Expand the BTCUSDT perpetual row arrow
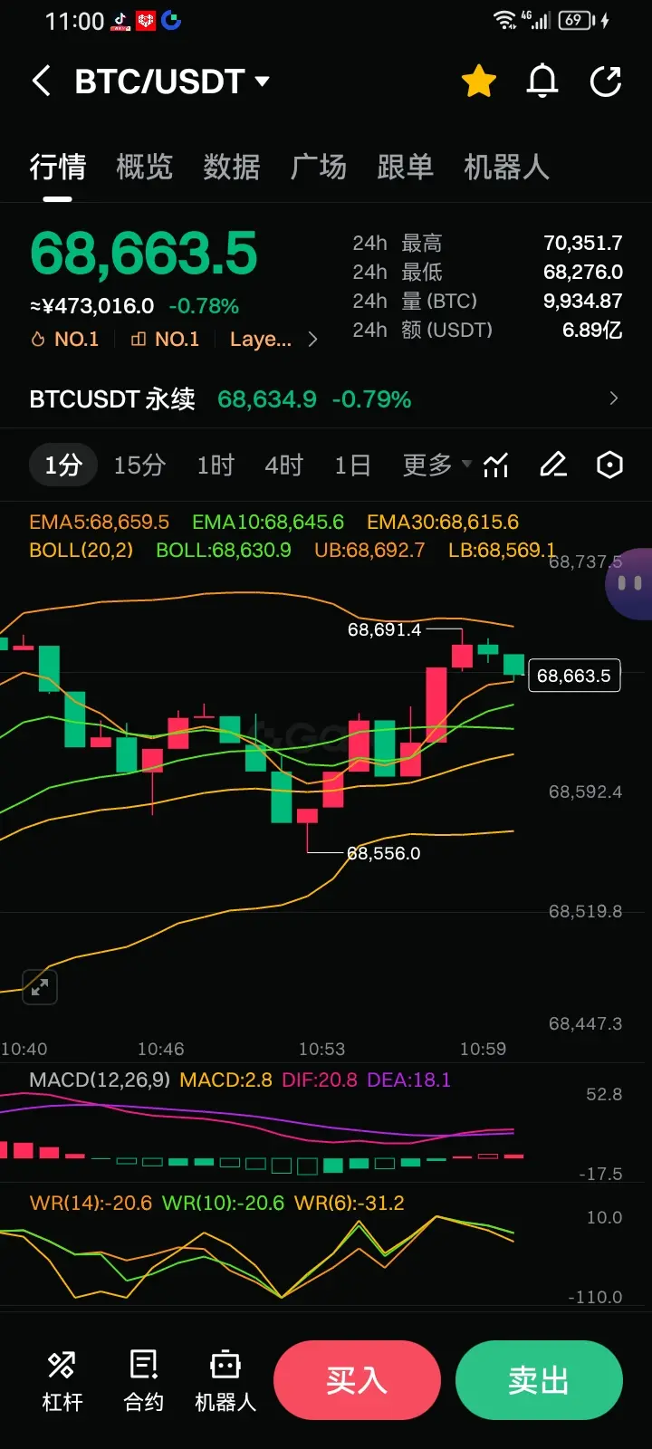The width and height of the screenshot is (652, 1449). tap(613, 398)
